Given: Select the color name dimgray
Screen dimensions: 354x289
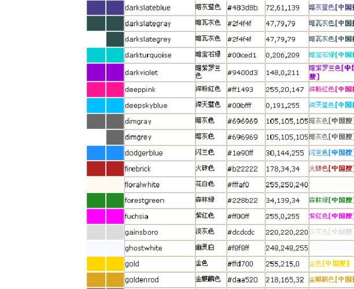Looking at the screenshot, I should (138, 121).
